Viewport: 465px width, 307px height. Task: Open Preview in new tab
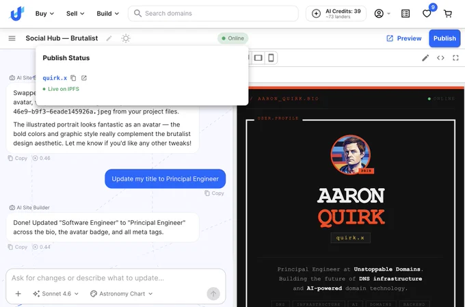(x=403, y=38)
